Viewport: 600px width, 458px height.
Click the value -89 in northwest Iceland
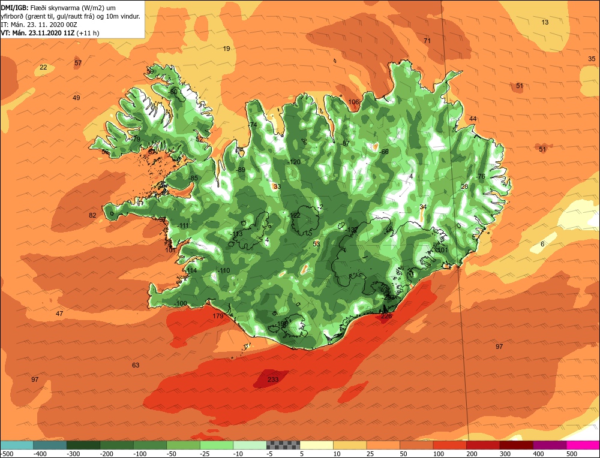[241, 170]
